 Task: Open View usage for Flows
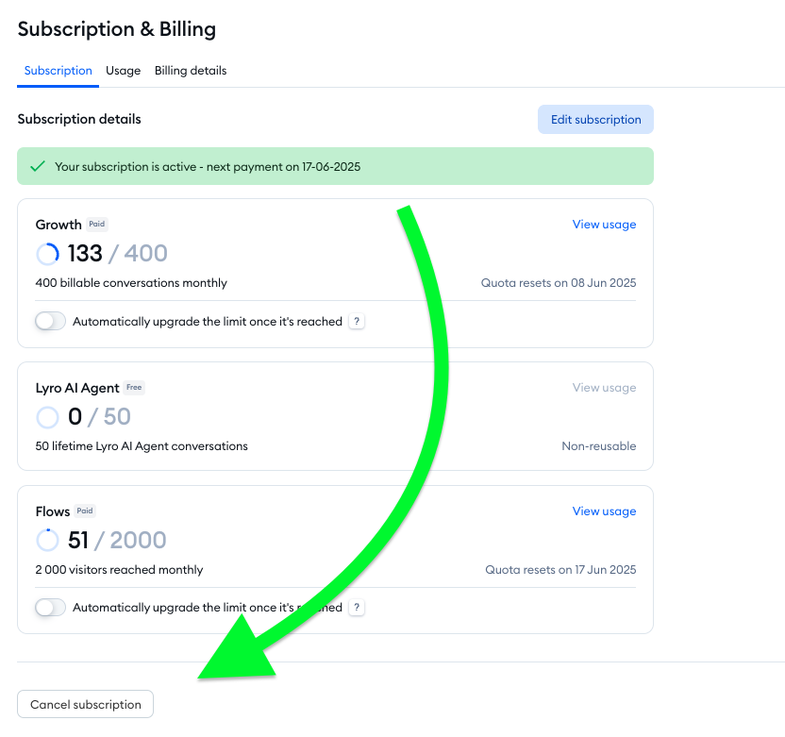point(604,511)
